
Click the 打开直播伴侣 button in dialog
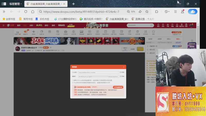pyautogui.click(x=118, y=87)
